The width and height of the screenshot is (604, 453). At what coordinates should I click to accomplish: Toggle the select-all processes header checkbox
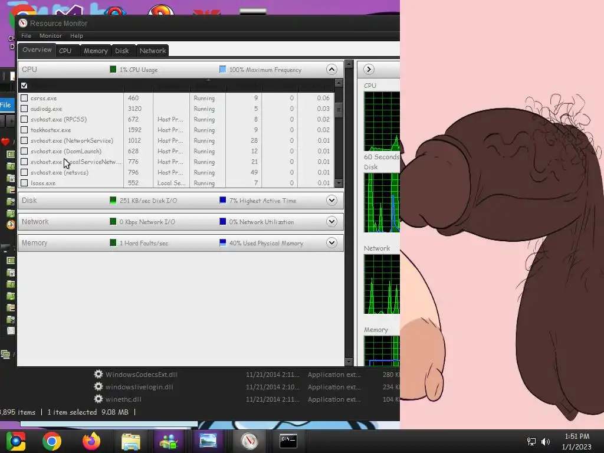click(x=24, y=85)
